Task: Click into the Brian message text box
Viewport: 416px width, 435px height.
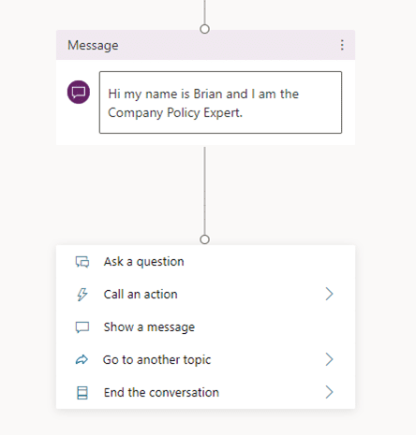Action: (220, 102)
